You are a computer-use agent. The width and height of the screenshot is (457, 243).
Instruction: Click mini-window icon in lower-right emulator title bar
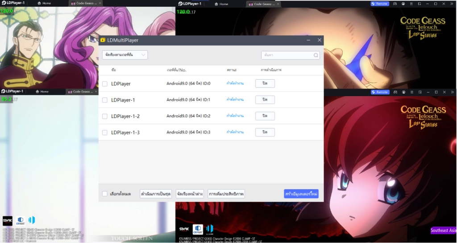(420, 92)
